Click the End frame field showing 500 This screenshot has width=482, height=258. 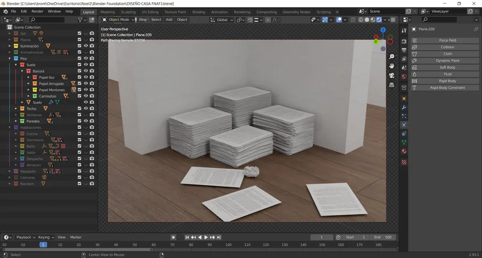382,237
